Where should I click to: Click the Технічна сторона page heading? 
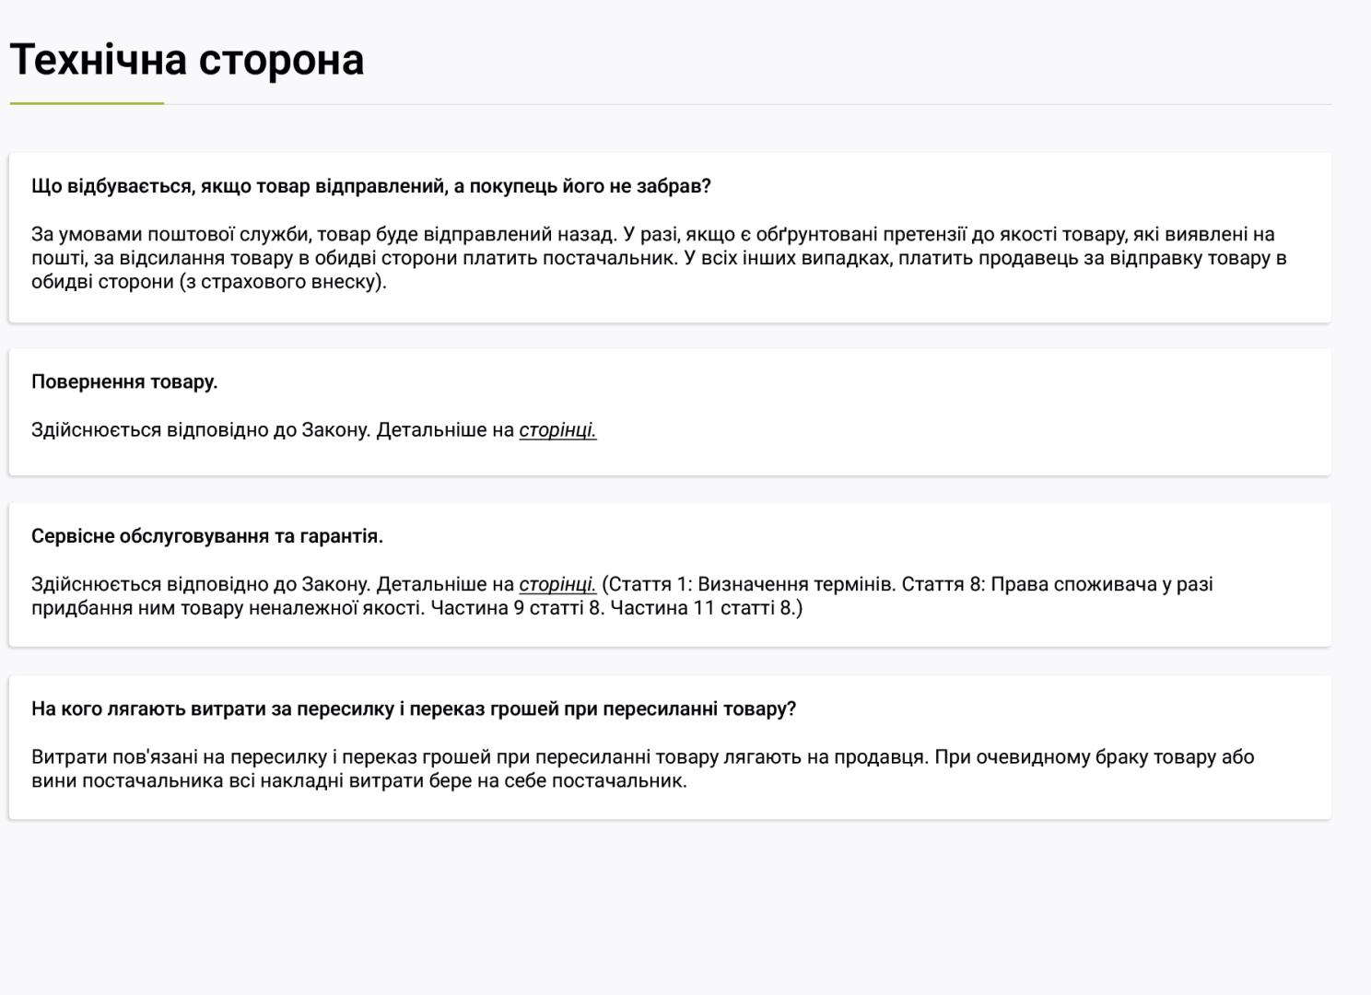click(187, 60)
